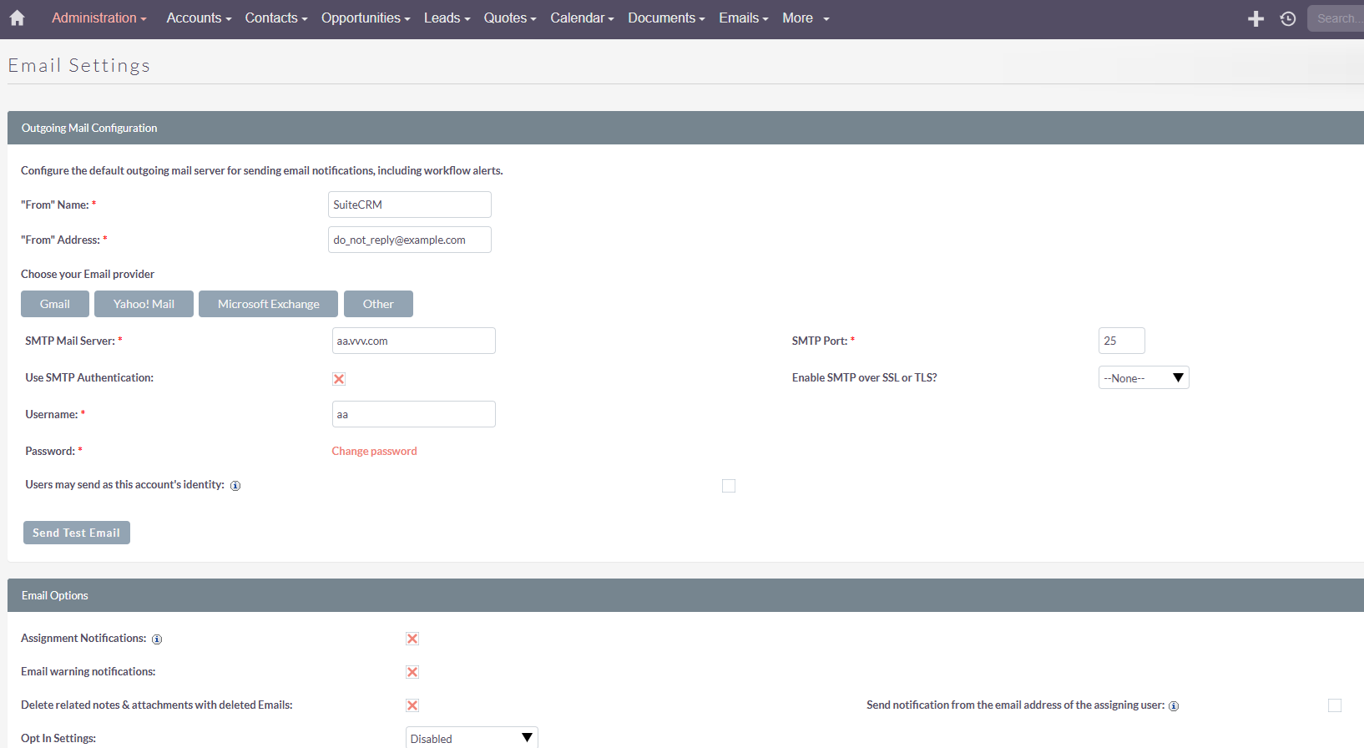Click the home icon in navigation bar
Screen dimensions: 1364x748
point(17,18)
